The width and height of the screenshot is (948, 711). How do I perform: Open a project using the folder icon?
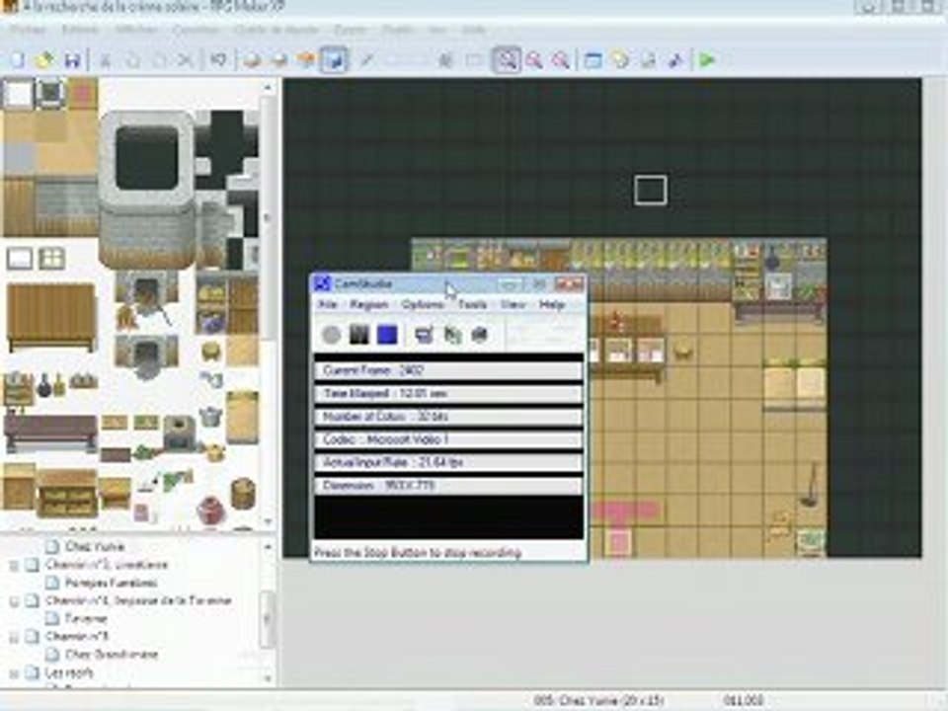pyautogui.click(x=44, y=60)
